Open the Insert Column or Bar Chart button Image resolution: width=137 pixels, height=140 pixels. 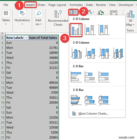(73, 12)
